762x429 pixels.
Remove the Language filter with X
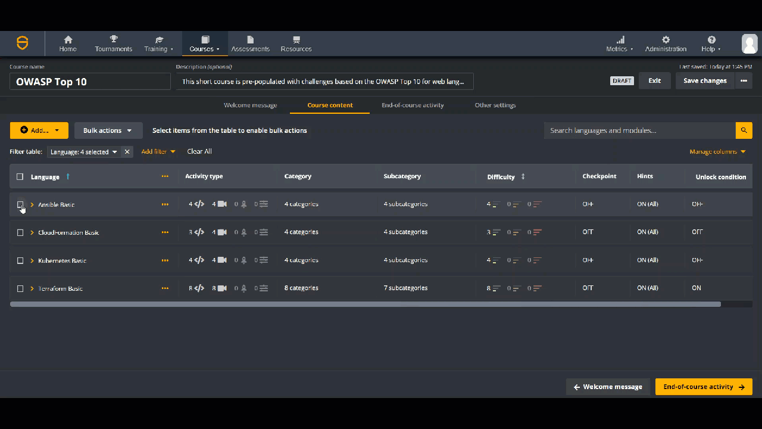tap(127, 152)
